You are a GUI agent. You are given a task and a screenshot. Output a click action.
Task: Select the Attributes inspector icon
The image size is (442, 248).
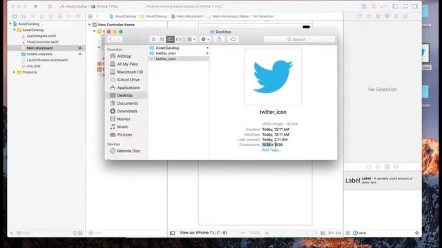[387, 17]
